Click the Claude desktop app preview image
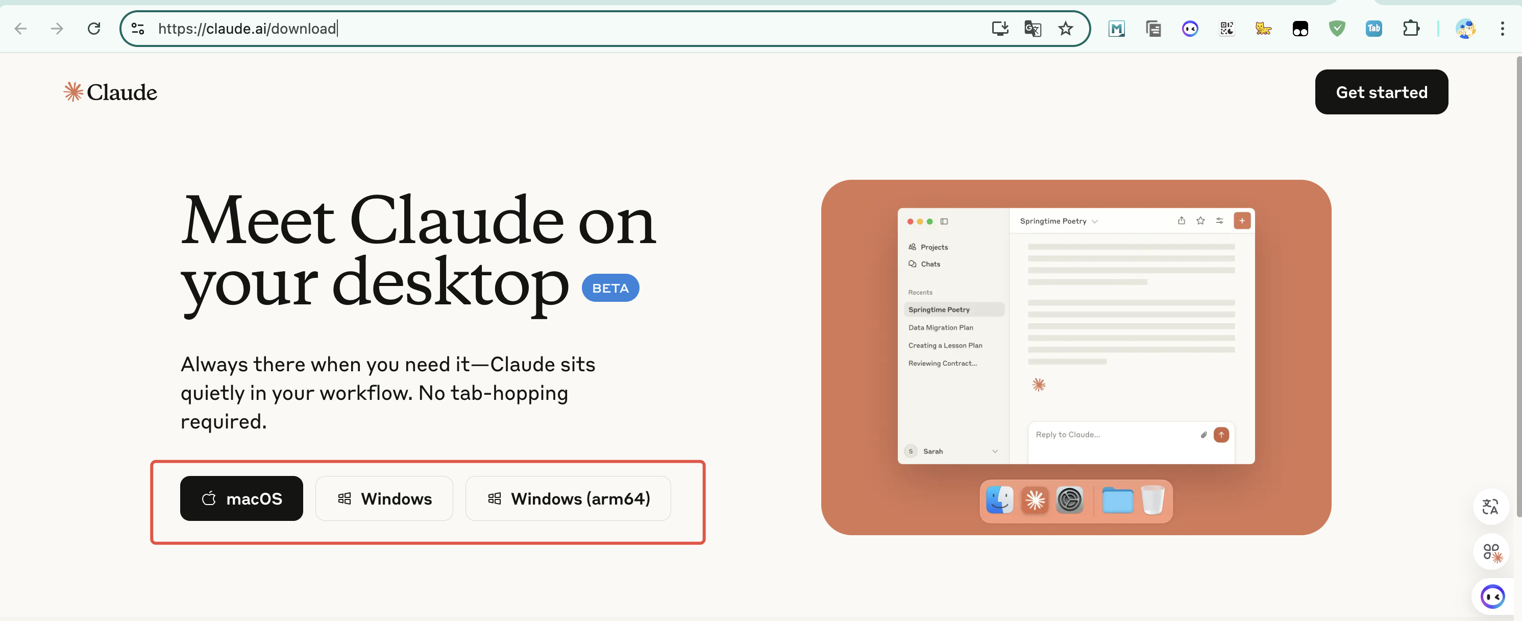Screen dimensions: 1522x621 point(1075,357)
